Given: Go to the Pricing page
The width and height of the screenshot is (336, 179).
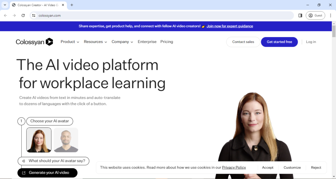Looking at the screenshot, I should (x=167, y=42).
